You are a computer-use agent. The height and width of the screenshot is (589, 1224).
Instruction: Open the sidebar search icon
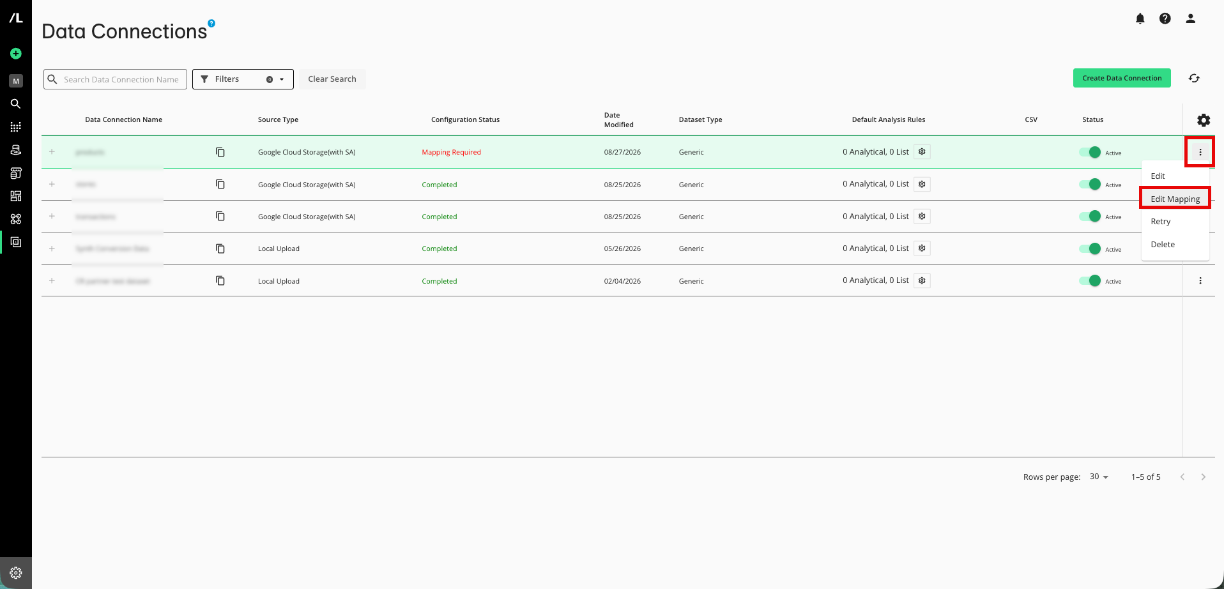tap(16, 103)
